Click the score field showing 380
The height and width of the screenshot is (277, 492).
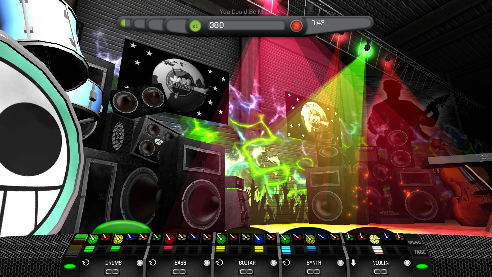pyautogui.click(x=246, y=25)
